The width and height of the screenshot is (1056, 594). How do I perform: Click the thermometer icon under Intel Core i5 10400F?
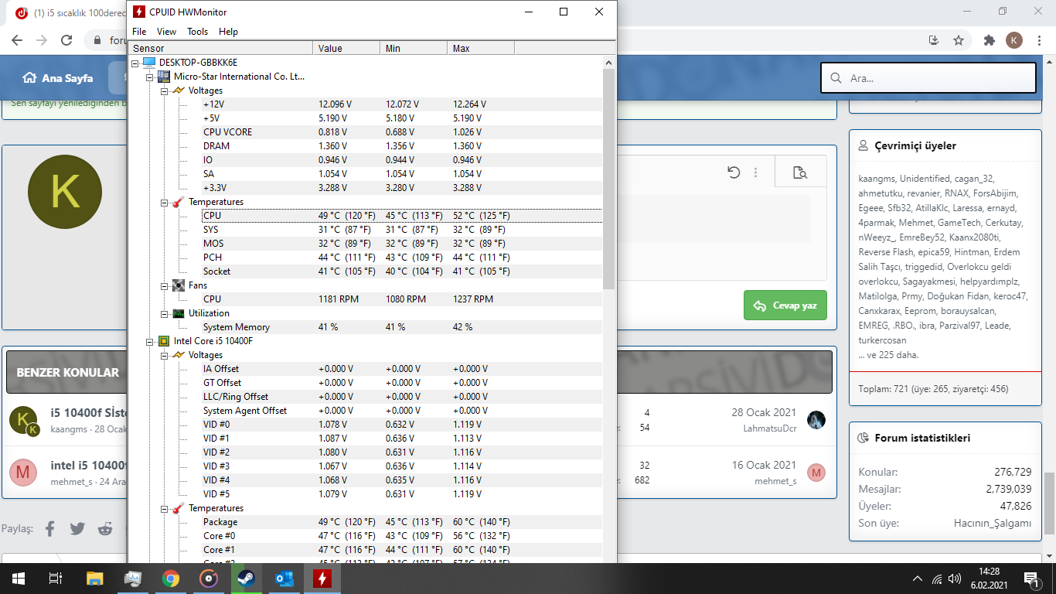179,508
